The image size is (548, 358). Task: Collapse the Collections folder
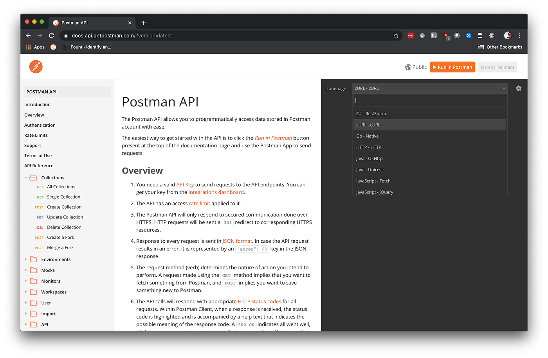point(26,177)
